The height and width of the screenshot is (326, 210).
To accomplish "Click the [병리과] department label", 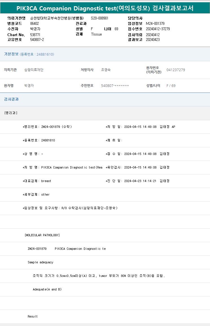I will click(x=11, y=113).
